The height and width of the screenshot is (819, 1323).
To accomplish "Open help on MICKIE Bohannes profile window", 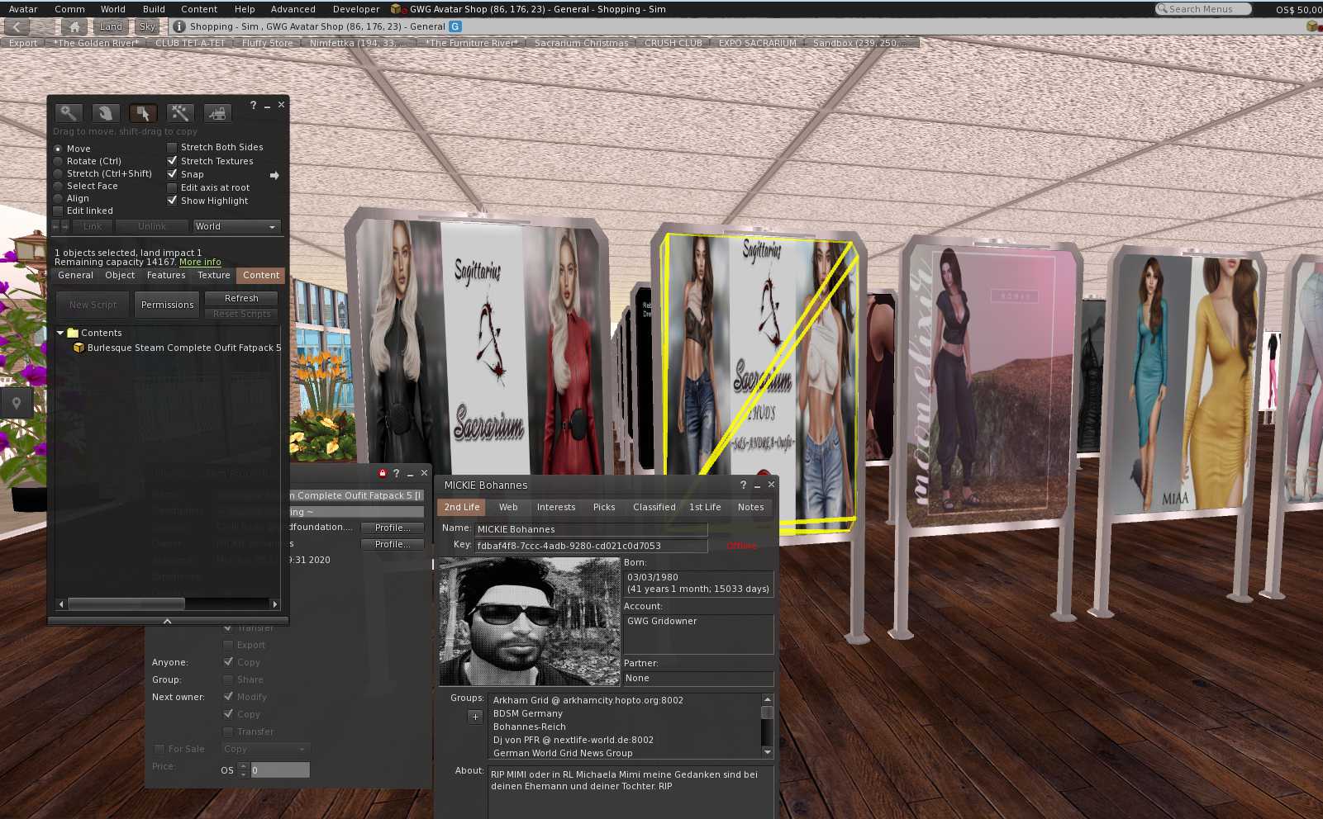I will point(743,485).
